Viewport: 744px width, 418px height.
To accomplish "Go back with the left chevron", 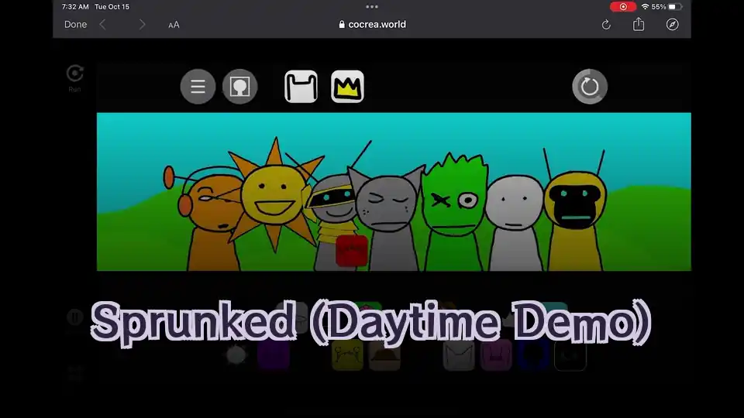I will (102, 25).
